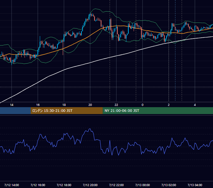This screenshot has width=213, height=188.
Task: Click the NY 21:00-06:00 JST session bar
Action: pos(158,111)
